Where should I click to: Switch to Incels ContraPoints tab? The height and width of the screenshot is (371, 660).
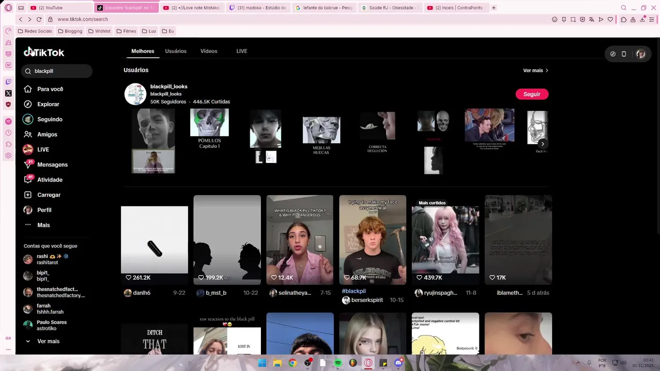(x=456, y=8)
